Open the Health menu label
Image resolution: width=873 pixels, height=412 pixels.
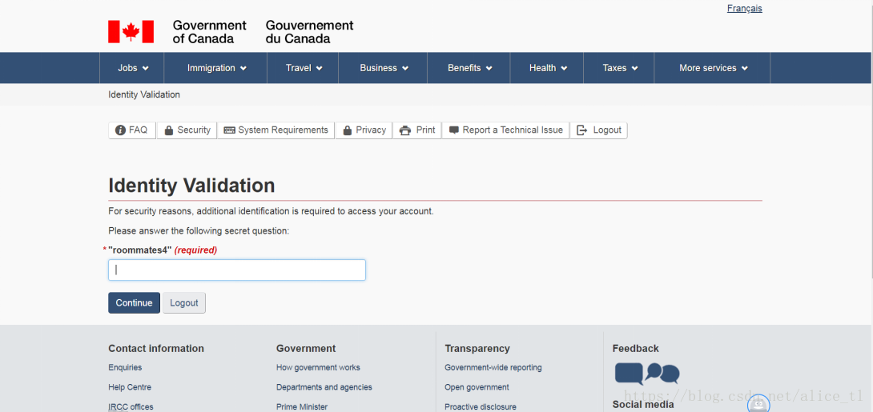point(542,68)
